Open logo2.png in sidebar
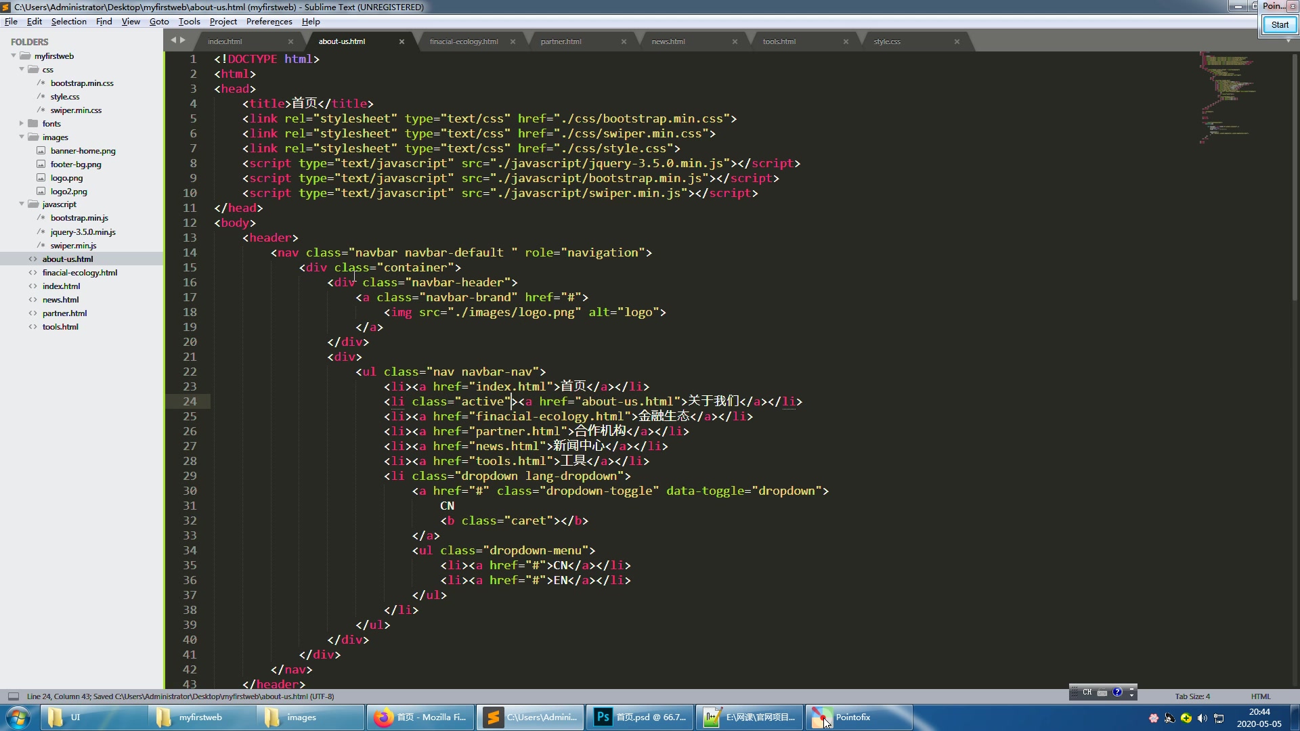 [x=68, y=192]
